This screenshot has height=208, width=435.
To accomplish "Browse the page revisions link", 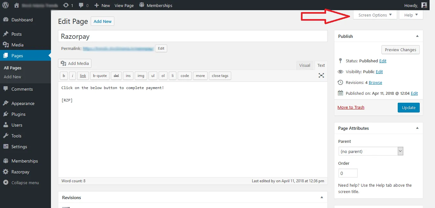I will (375, 82).
